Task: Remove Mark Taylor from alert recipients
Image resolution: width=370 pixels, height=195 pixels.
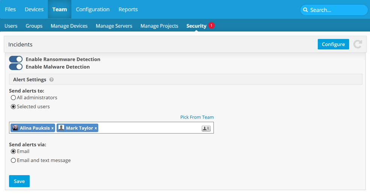Action: [96, 128]
